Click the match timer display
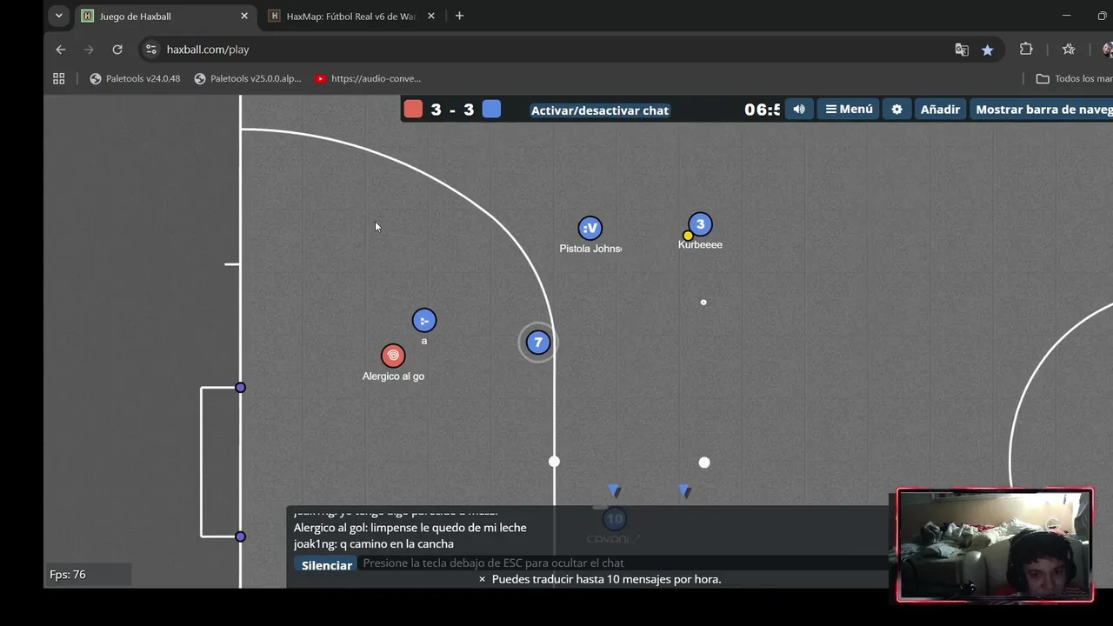Image resolution: width=1113 pixels, height=626 pixels. coord(763,110)
